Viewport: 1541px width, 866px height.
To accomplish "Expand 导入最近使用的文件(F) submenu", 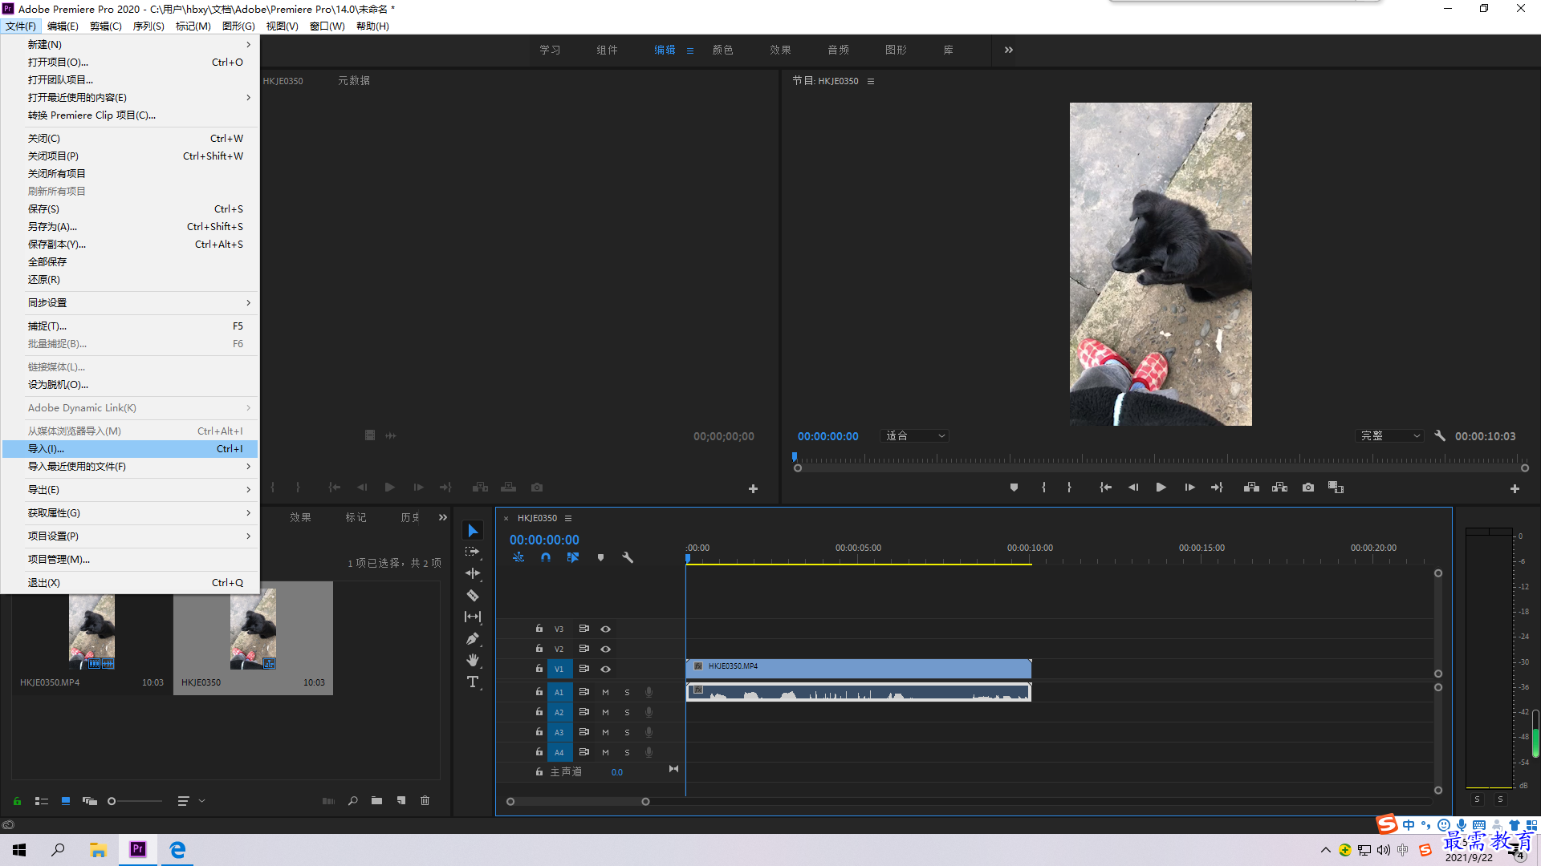I will (x=130, y=466).
